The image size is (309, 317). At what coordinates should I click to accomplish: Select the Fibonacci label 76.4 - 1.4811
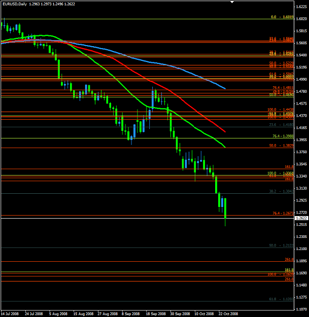point(283,88)
